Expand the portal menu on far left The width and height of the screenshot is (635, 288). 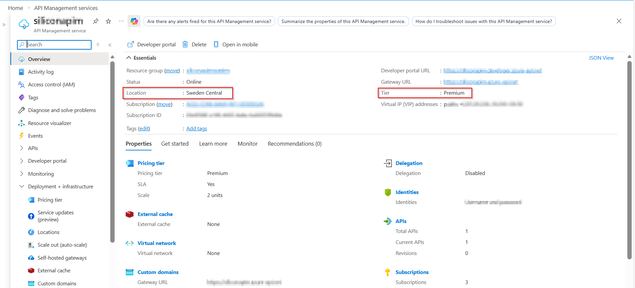4,24
